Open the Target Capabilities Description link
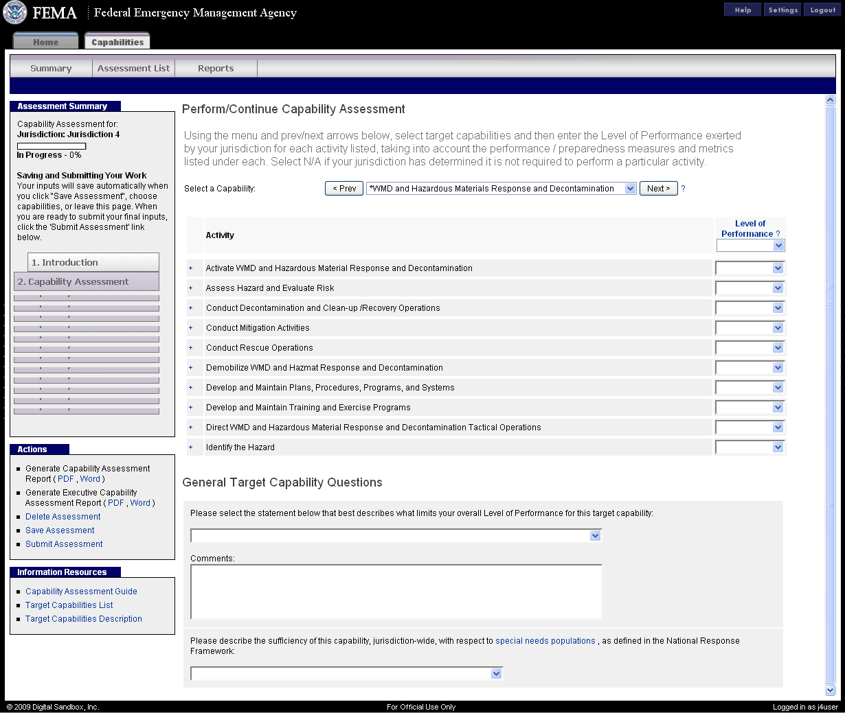This screenshot has height=713, width=845. pos(84,619)
